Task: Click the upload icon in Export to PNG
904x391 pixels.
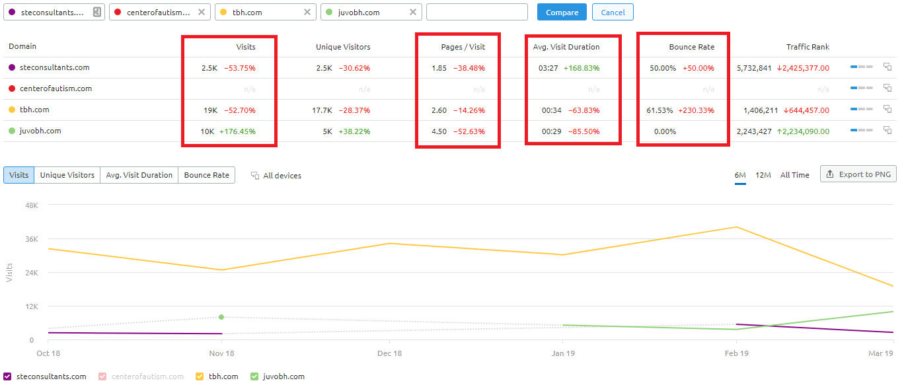Action: [830, 174]
